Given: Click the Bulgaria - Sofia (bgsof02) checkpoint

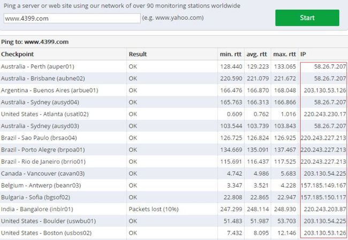Looking at the screenshot, I should 35,197.
